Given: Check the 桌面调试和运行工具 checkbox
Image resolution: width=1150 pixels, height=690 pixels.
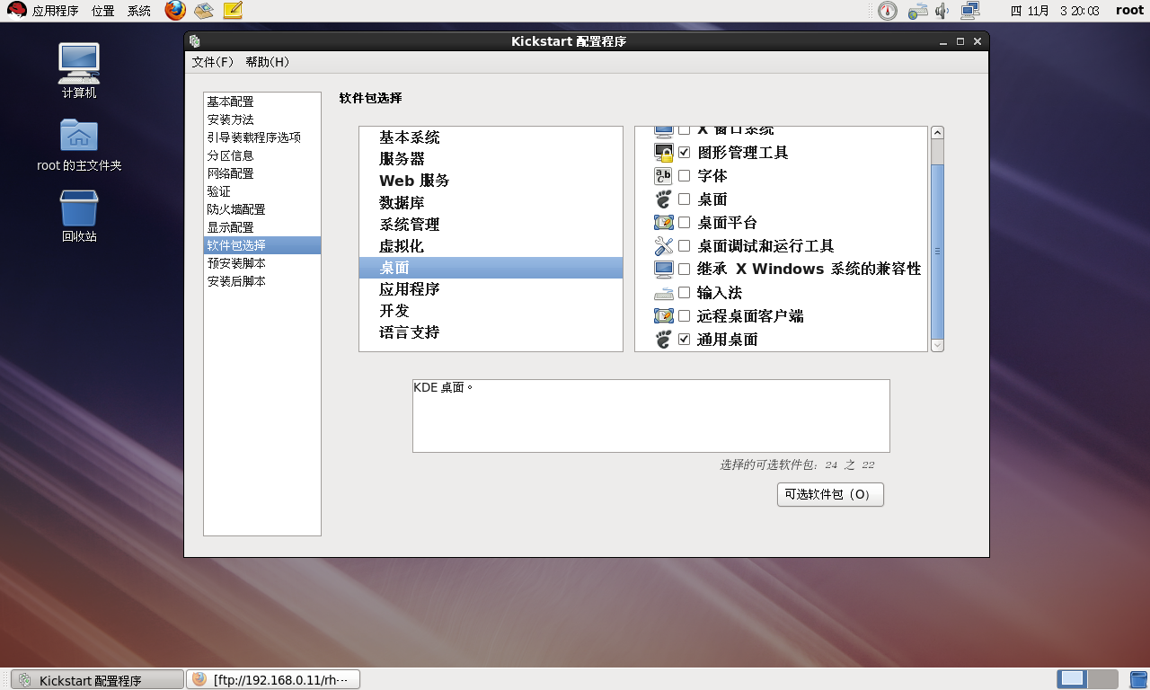Looking at the screenshot, I should (x=685, y=246).
